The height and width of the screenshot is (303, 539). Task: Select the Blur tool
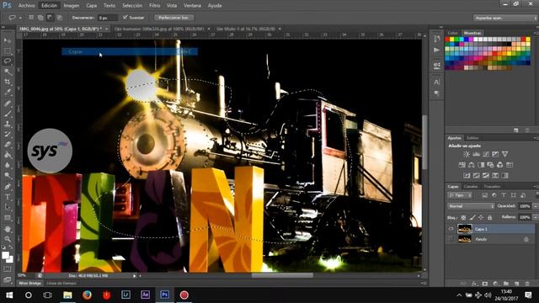tap(8, 165)
